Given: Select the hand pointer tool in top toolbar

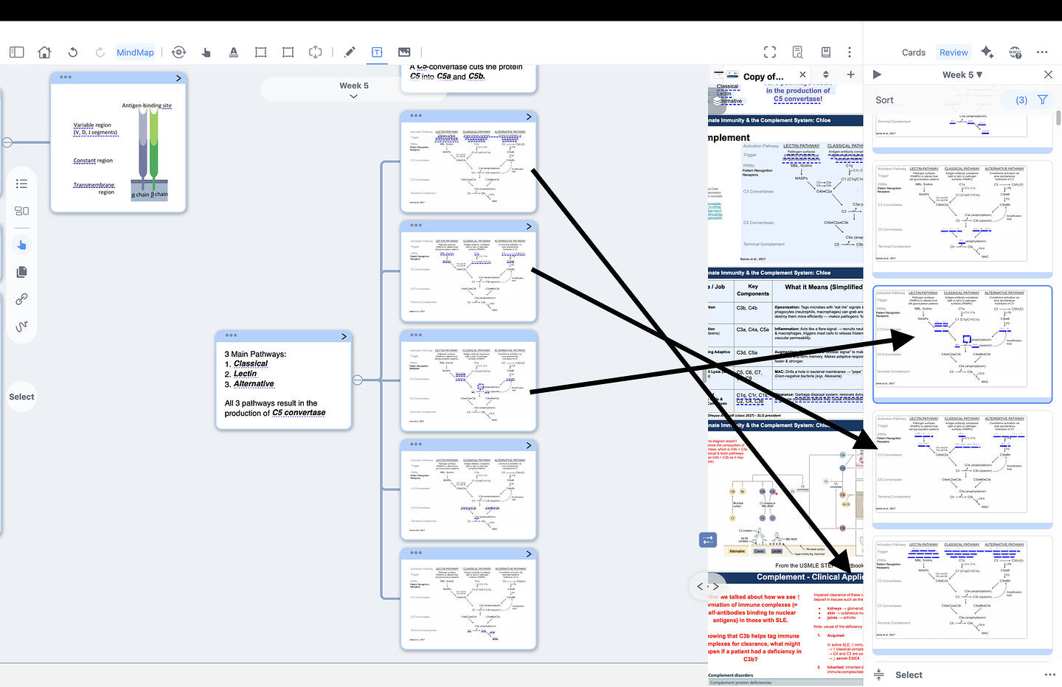Looking at the screenshot, I should pos(206,52).
